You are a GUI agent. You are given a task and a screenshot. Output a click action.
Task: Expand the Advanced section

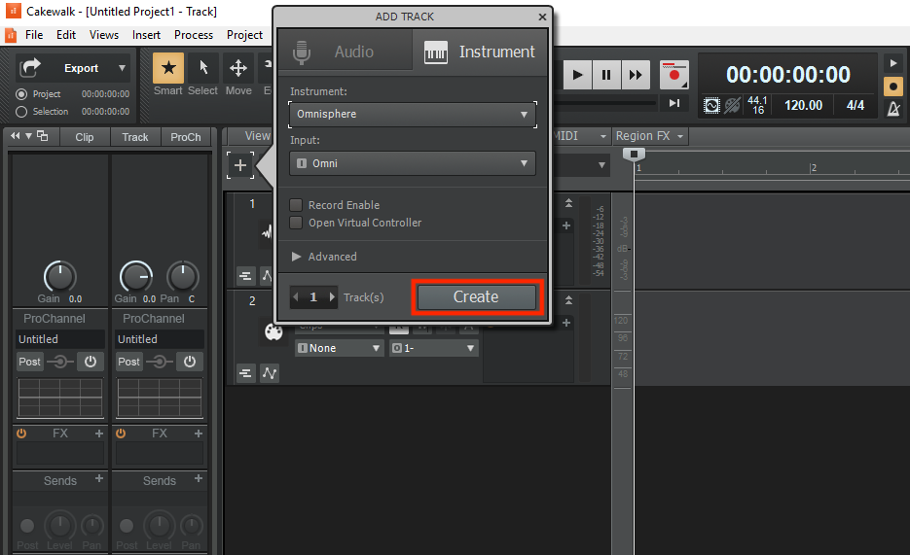pyautogui.click(x=297, y=257)
